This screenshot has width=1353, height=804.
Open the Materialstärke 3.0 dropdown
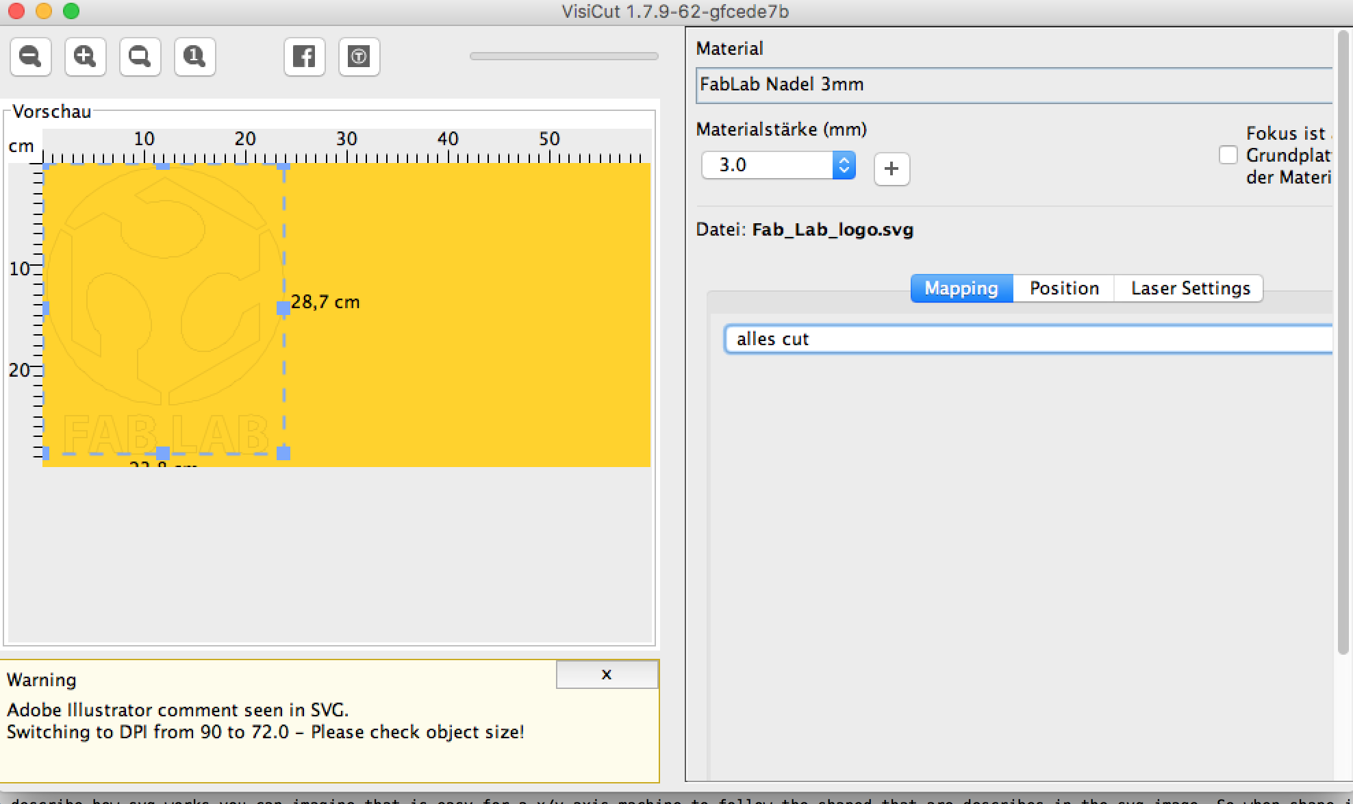[844, 165]
